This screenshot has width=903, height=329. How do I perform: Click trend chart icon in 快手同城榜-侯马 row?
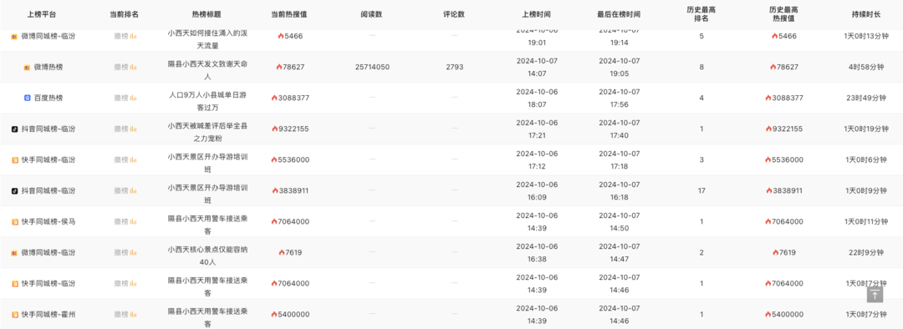(x=134, y=222)
